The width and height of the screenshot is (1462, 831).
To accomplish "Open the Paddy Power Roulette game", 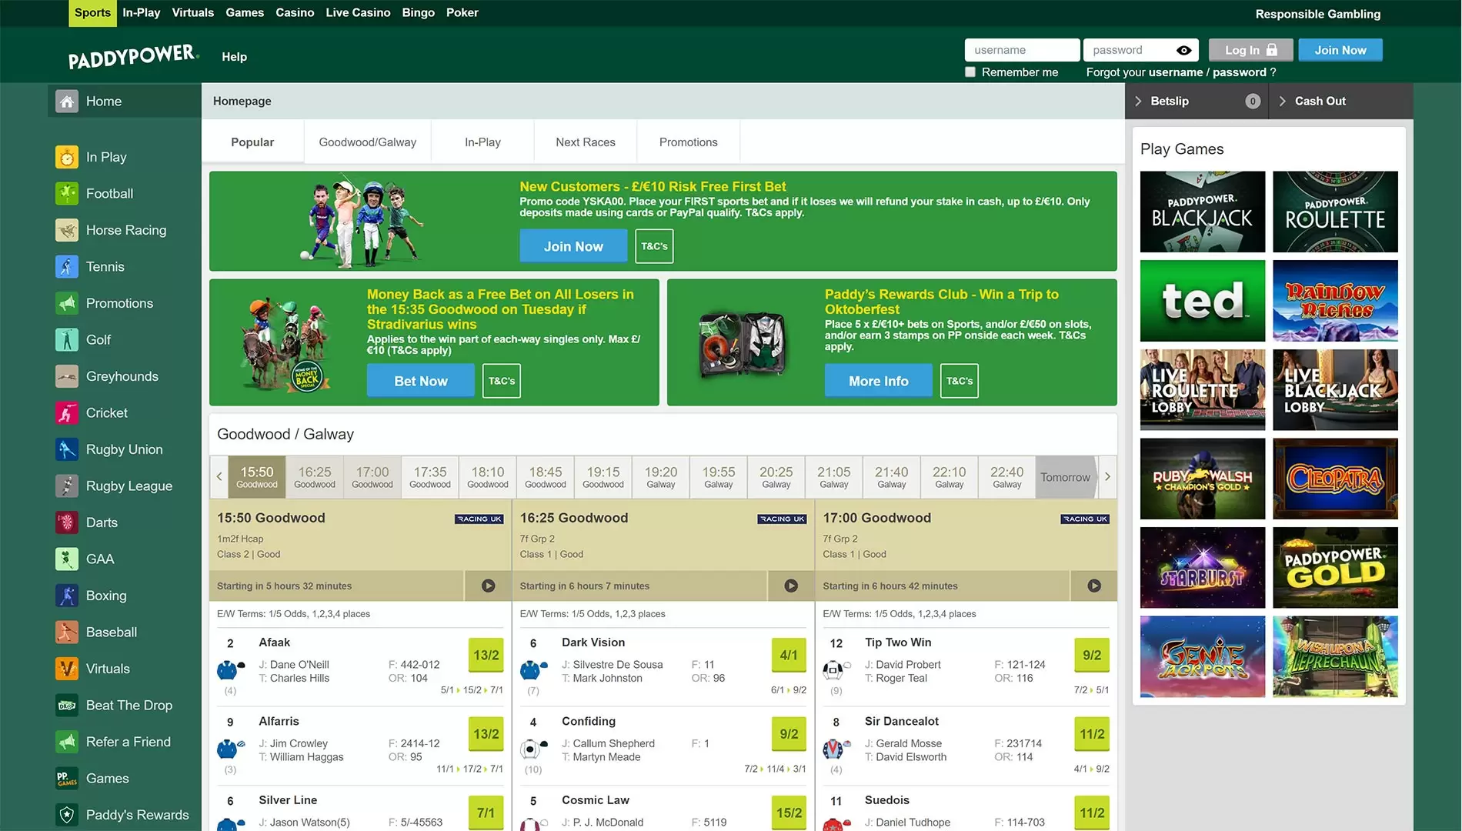I will 1335,212.
